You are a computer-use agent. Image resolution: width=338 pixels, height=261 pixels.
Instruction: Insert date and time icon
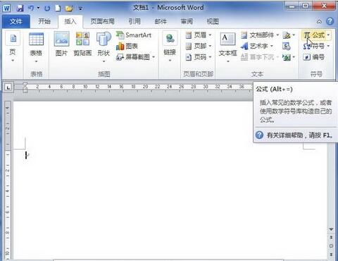287,46
